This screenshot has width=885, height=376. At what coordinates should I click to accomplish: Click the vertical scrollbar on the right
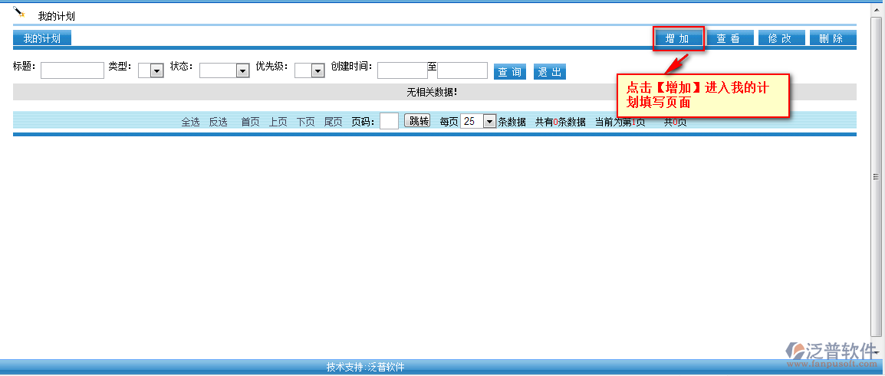(x=876, y=177)
